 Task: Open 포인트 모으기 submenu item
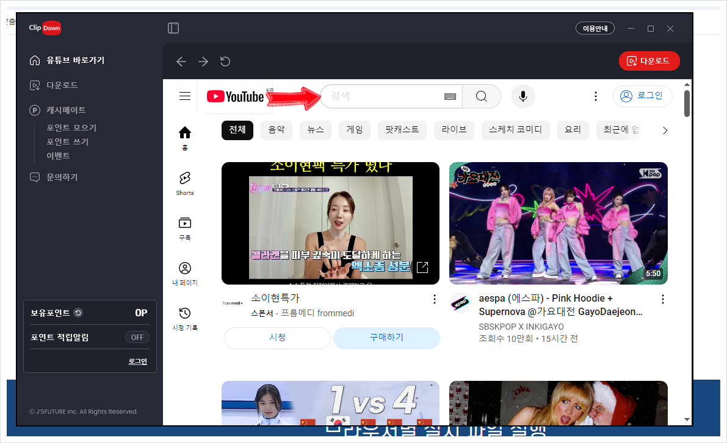[x=71, y=127]
